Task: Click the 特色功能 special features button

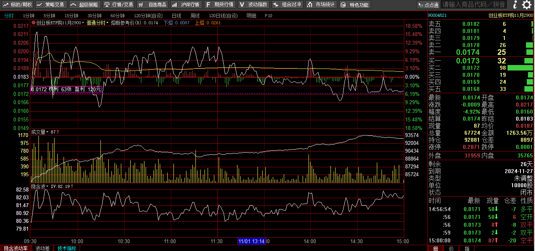Action: pyautogui.click(x=355, y=5)
